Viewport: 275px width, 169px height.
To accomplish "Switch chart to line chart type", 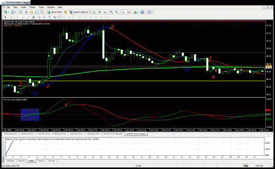I will coord(105,12).
